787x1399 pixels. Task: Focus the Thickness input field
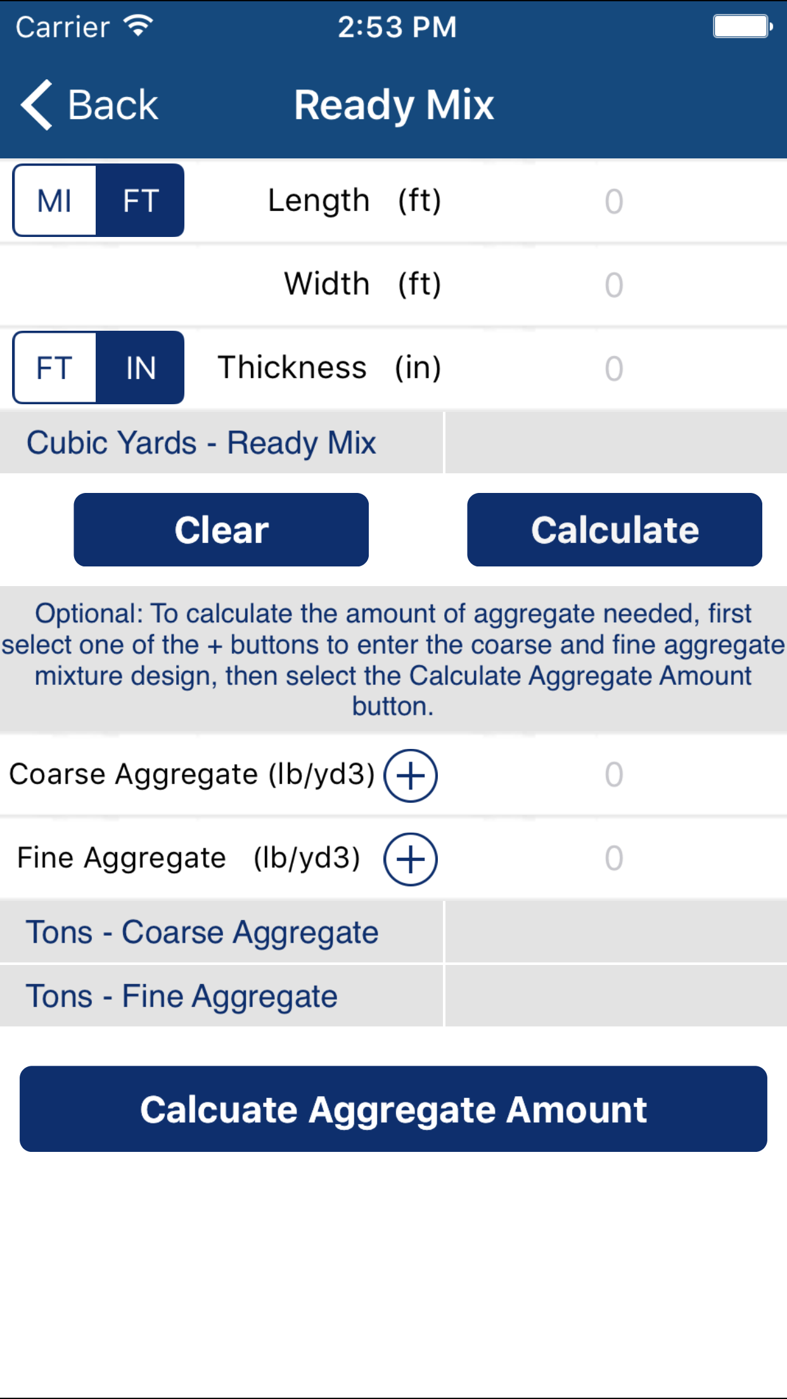click(x=613, y=369)
